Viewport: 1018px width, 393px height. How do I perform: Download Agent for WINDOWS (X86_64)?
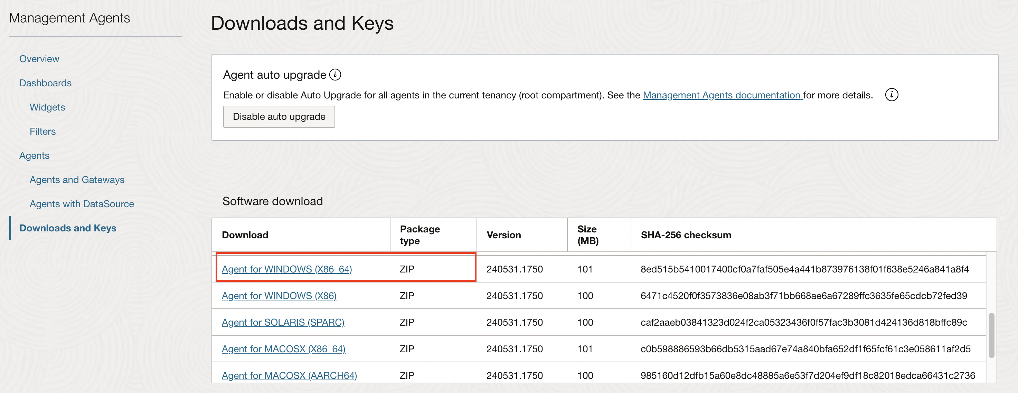click(x=286, y=269)
